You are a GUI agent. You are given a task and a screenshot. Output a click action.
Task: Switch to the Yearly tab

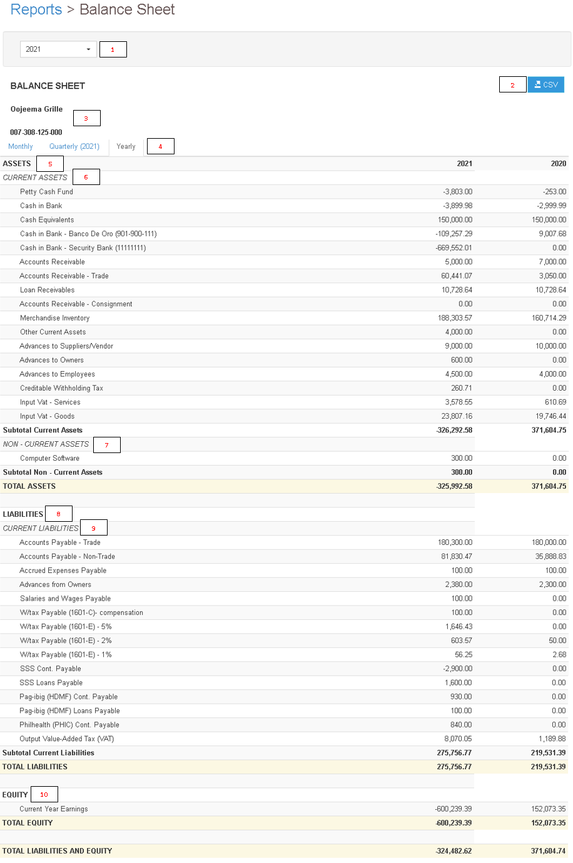[x=126, y=146]
